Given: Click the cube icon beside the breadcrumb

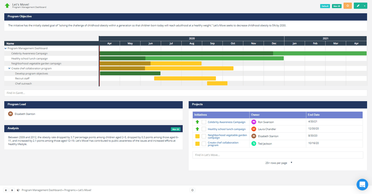Looking at the screenshot, I should 18,190.
